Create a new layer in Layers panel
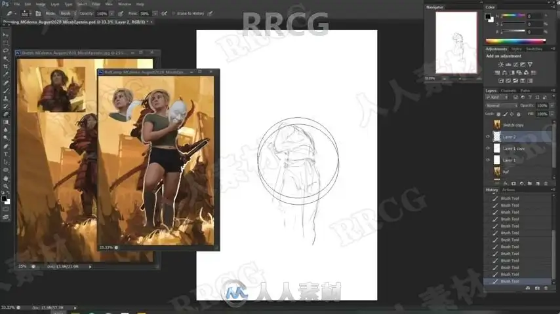 coord(538,184)
